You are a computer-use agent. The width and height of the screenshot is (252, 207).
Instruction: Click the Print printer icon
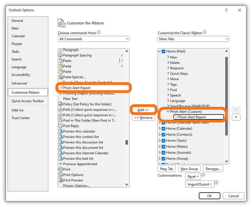(x=61, y=169)
